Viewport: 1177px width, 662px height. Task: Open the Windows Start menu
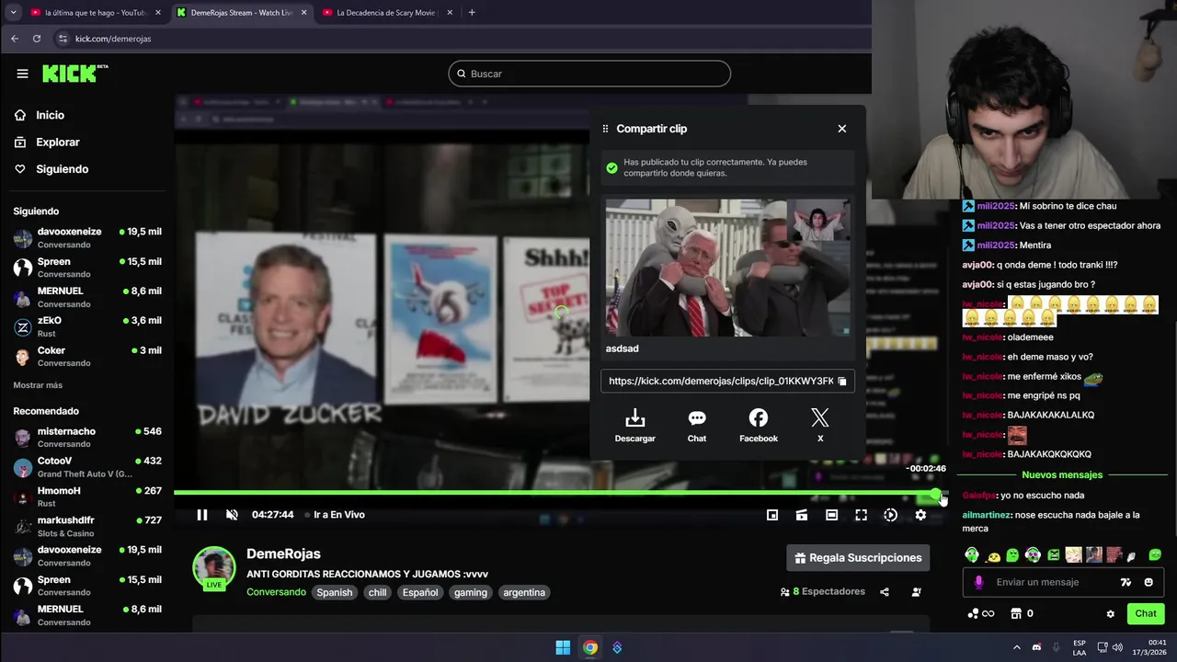coord(563,647)
